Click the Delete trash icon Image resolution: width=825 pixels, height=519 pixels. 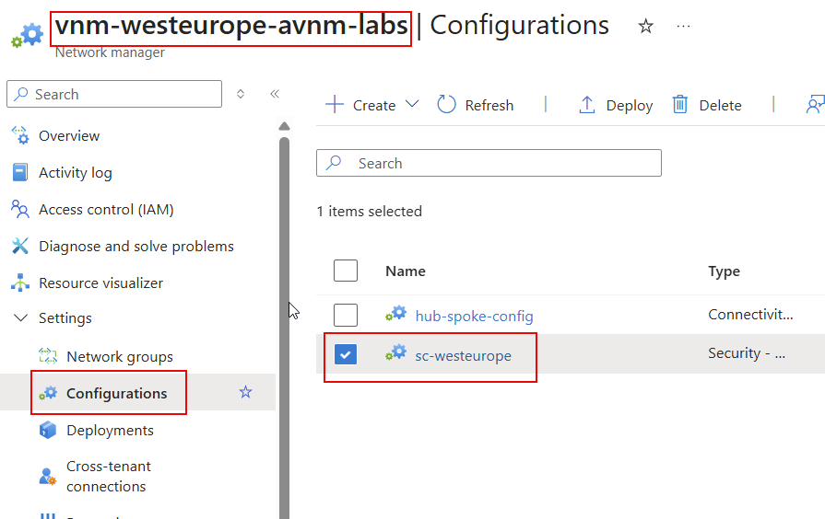[x=680, y=105]
